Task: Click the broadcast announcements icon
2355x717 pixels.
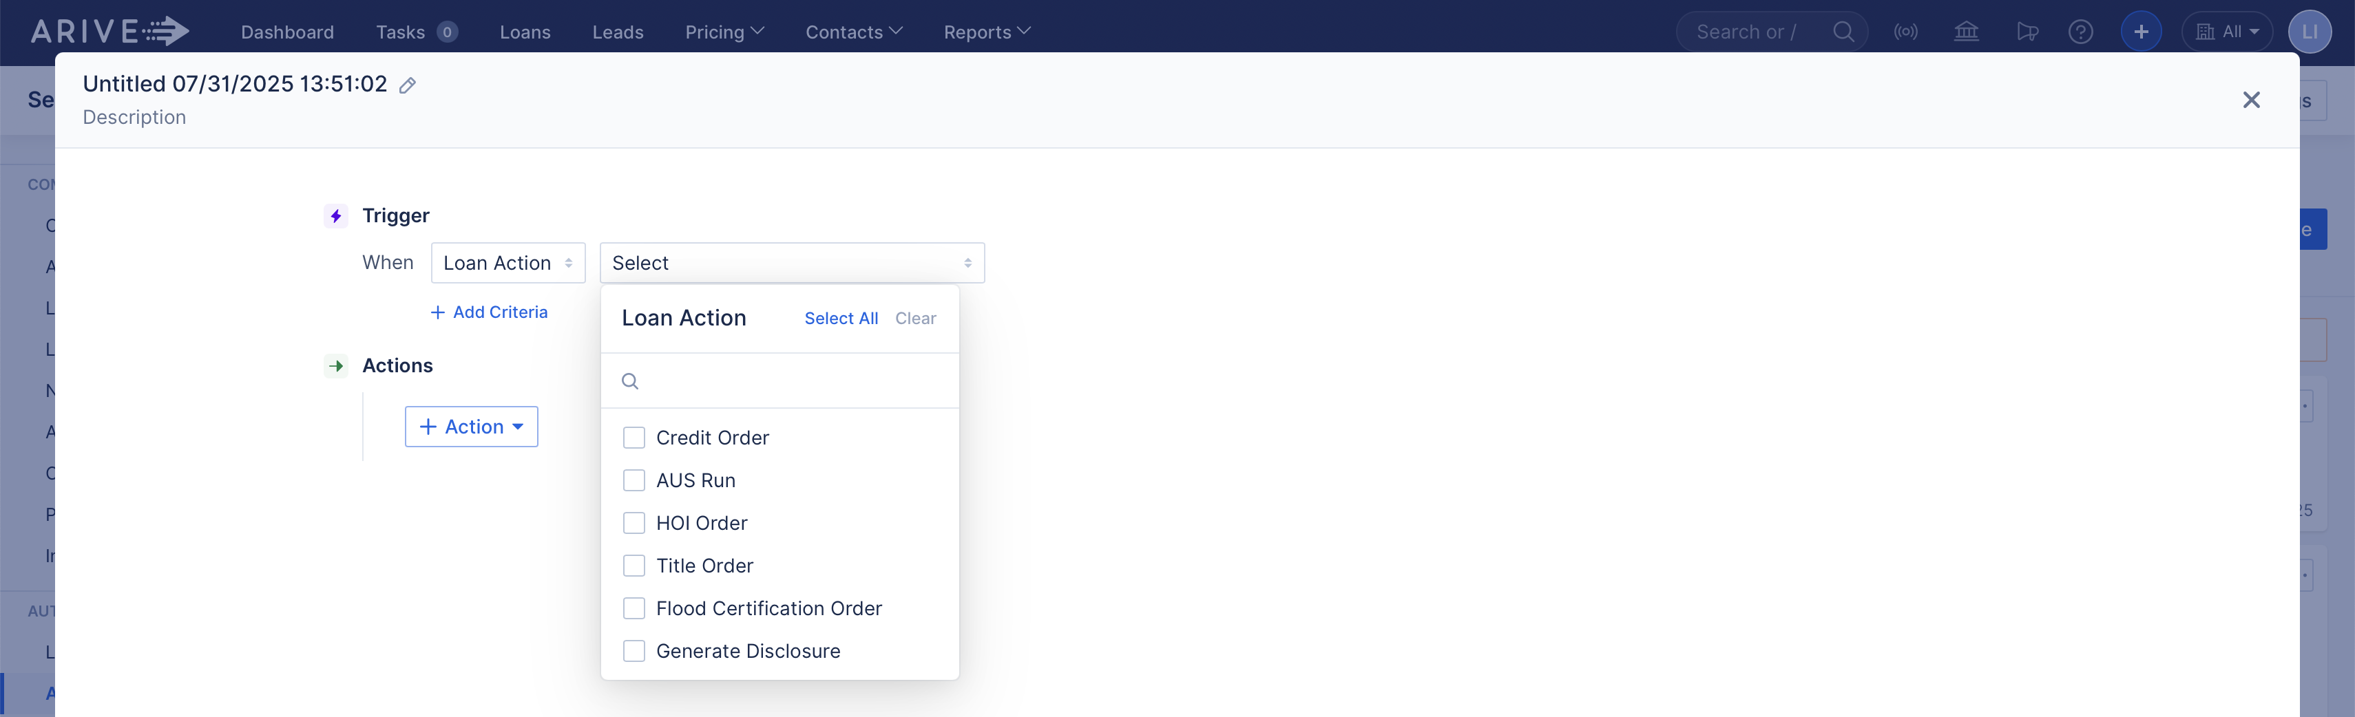Action: [x=1906, y=31]
